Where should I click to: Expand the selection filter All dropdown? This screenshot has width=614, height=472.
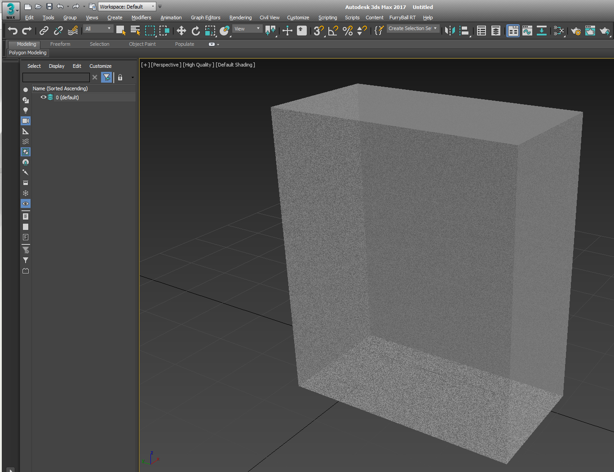pyautogui.click(x=98, y=29)
